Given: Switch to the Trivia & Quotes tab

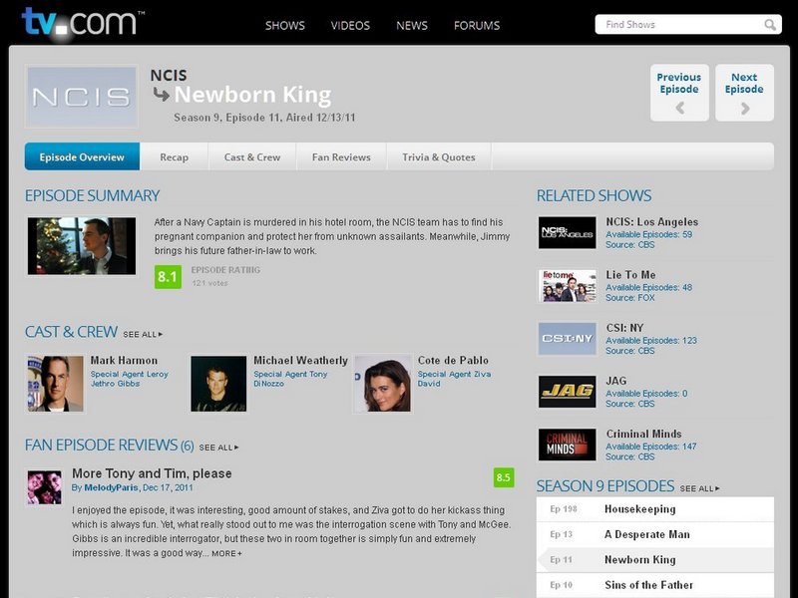Looking at the screenshot, I should (439, 156).
